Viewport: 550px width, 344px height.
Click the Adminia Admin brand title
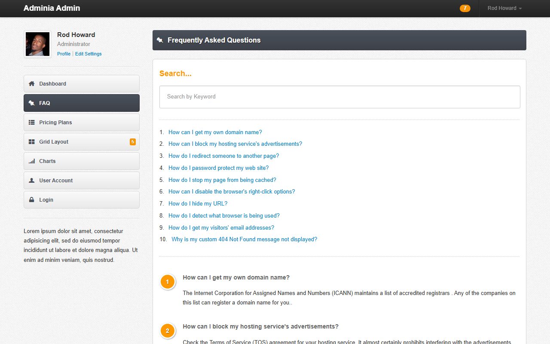(52, 8)
